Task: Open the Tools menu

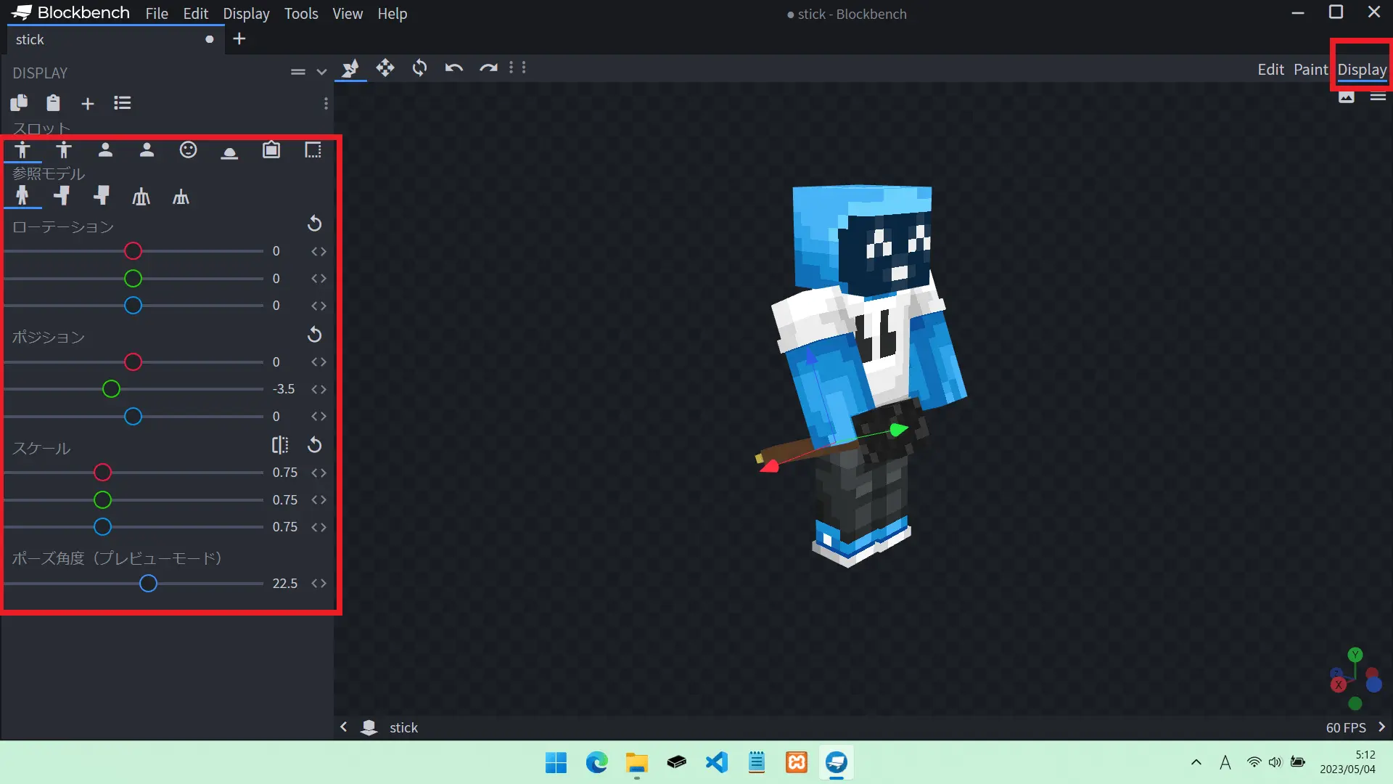Action: coord(301,14)
